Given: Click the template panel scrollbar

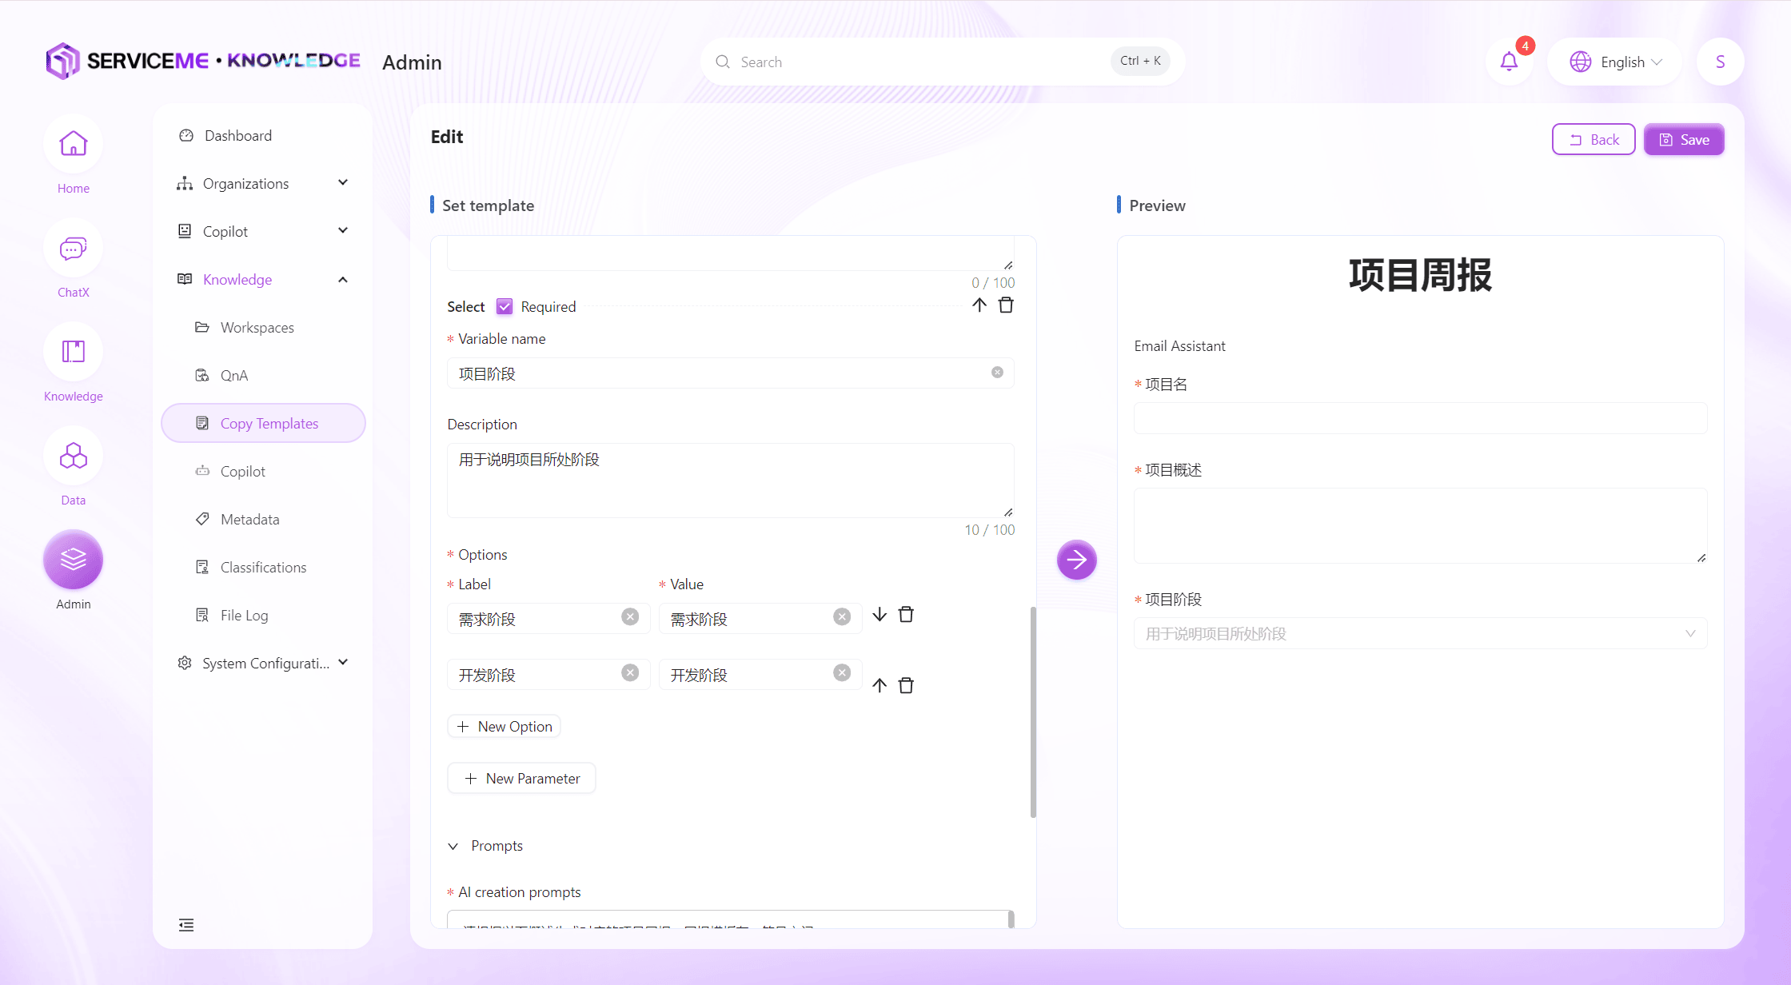Looking at the screenshot, I should 1033,712.
